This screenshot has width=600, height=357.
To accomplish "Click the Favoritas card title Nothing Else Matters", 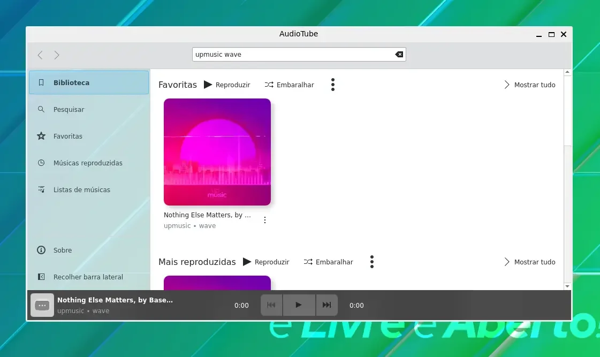I will [207, 215].
